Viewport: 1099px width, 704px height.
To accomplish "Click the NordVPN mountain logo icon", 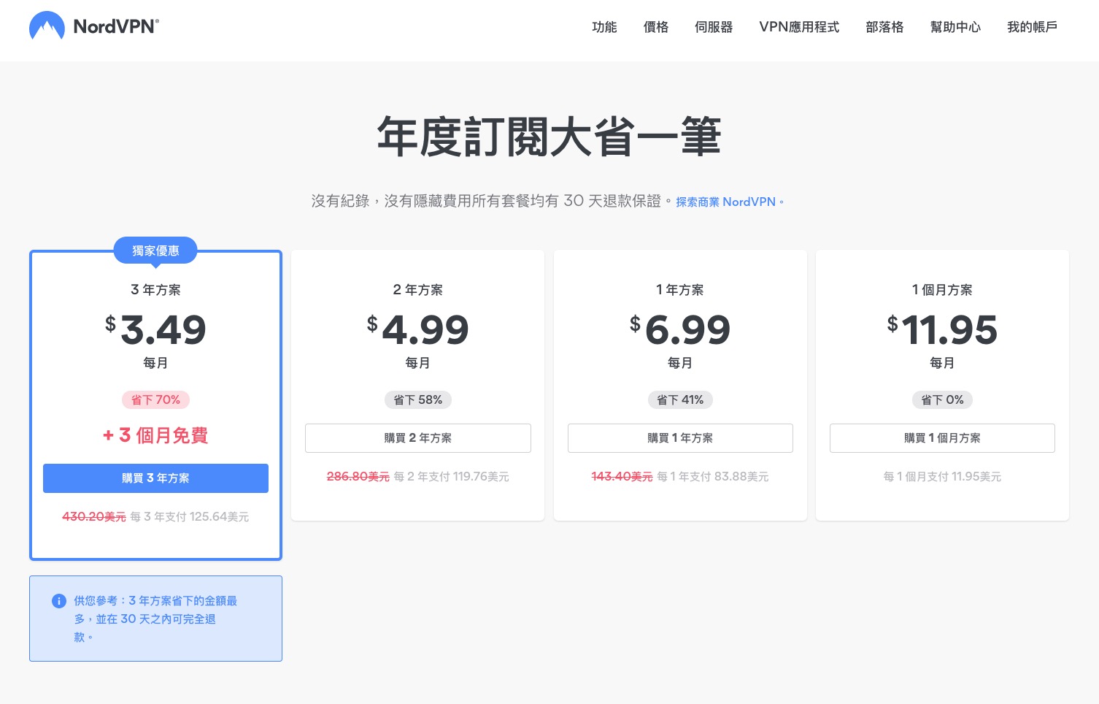I will pos(47,26).
